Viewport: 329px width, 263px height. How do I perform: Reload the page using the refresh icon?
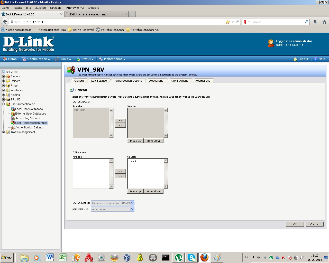pyautogui.click(x=237, y=22)
